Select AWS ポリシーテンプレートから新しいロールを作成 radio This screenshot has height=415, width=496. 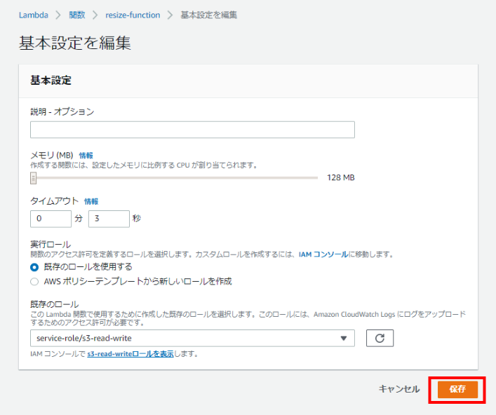point(34,282)
